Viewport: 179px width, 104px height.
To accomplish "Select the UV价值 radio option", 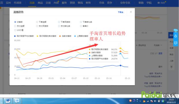I will pyautogui.click(x=15, y=30).
